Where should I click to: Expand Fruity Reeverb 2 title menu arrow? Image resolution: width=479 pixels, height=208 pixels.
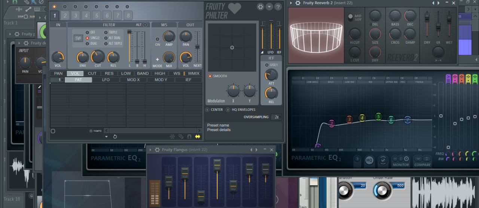291,3
